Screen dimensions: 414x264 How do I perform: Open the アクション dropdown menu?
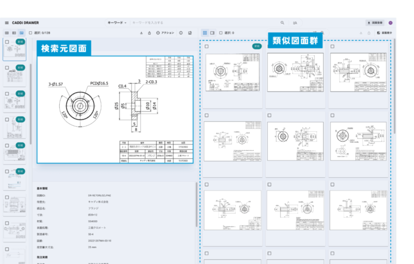tap(165, 33)
